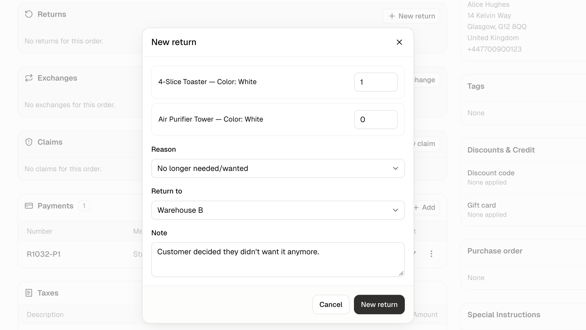Click into the Note text area
Image resolution: width=586 pixels, height=330 pixels.
[278, 259]
